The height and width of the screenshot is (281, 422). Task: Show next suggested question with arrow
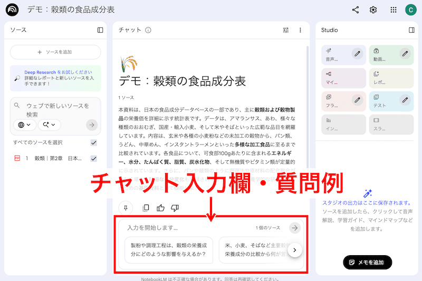295,250
